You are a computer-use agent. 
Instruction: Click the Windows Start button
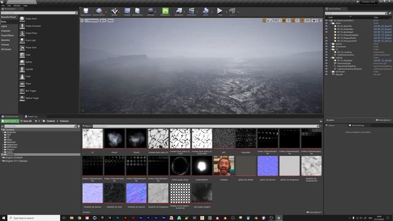[x=4, y=218]
